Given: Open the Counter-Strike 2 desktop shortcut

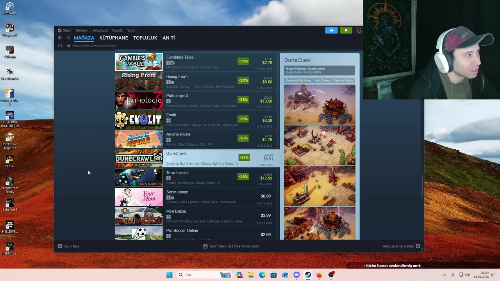Looking at the screenshot, I should pos(10,98).
